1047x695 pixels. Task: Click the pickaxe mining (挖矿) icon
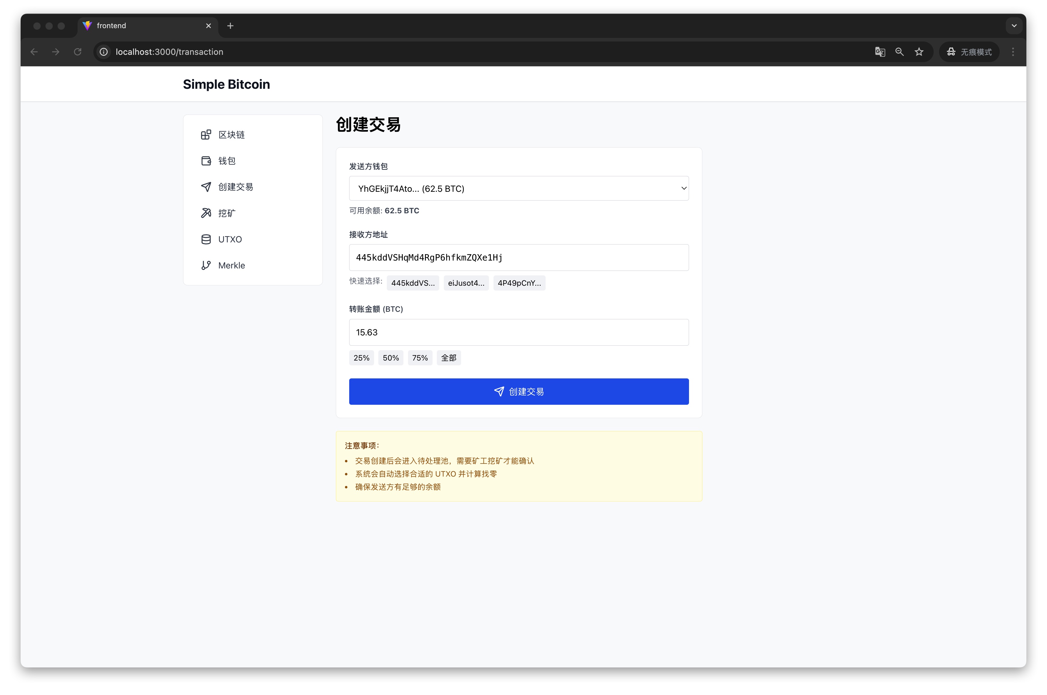206,213
